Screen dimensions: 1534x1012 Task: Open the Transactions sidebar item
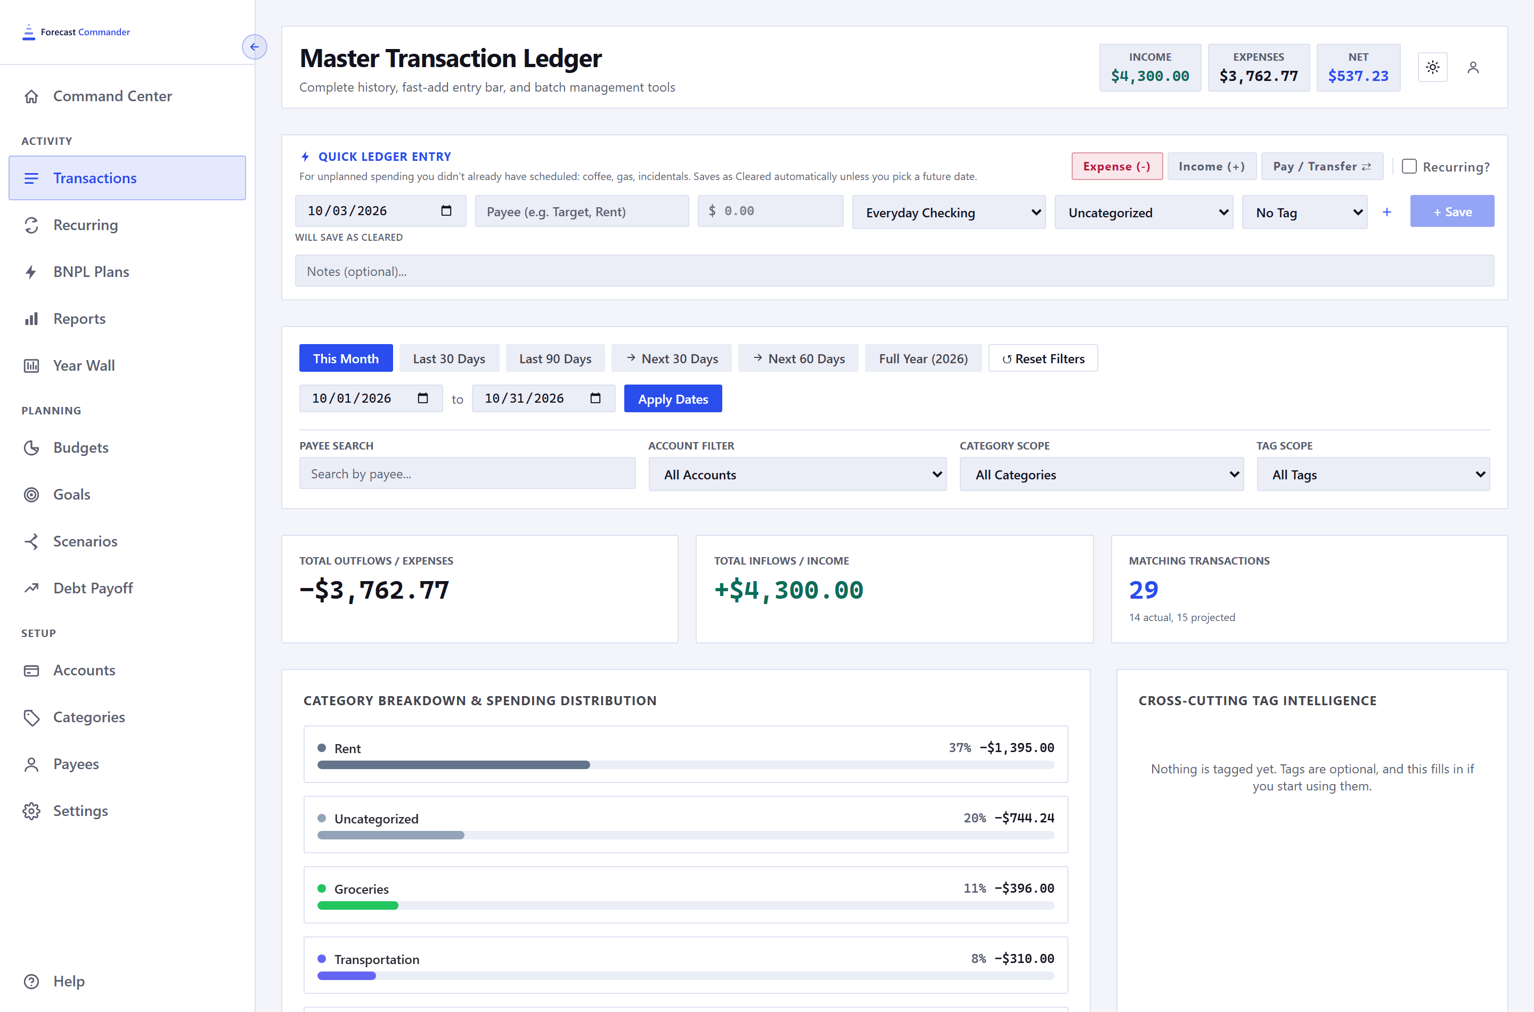[x=127, y=178]
